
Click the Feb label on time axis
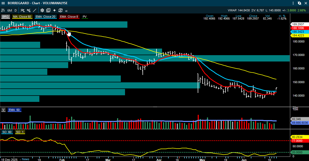point(62,160)
